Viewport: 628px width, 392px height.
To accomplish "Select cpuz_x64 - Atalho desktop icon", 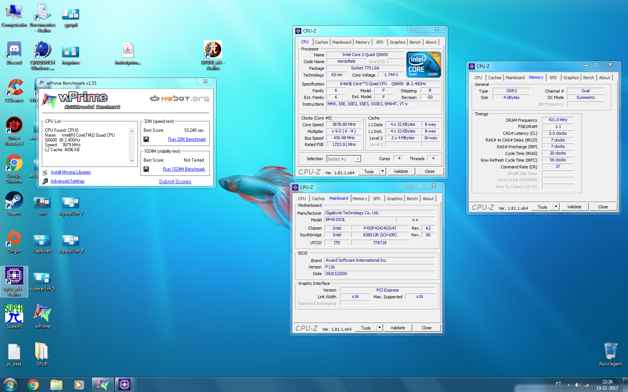I will pos(14,282).
